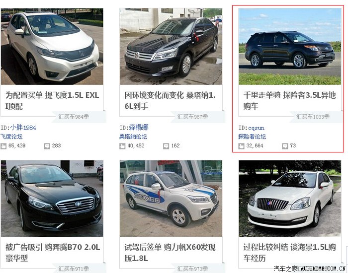Open article 被广告吸引 购奔腾B70 2.0L豪华型

[53, 253]
